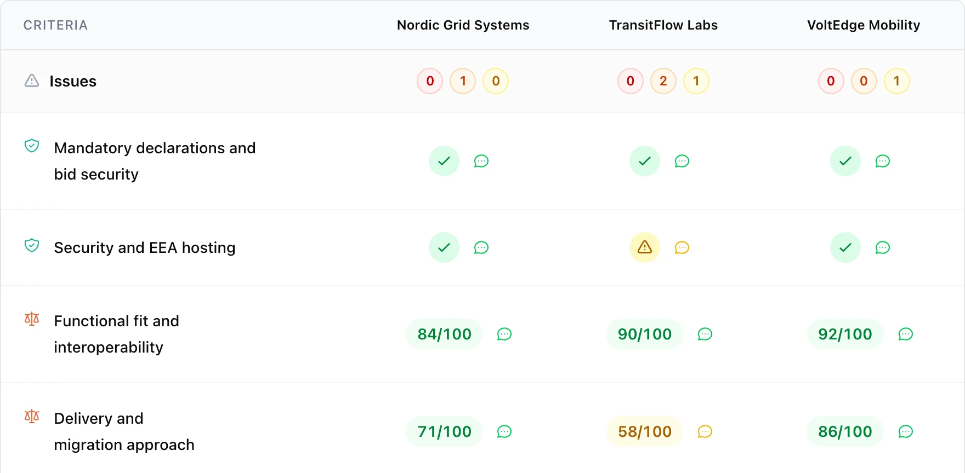Click shield icon beside Mandatory declarations

point(32,146)
